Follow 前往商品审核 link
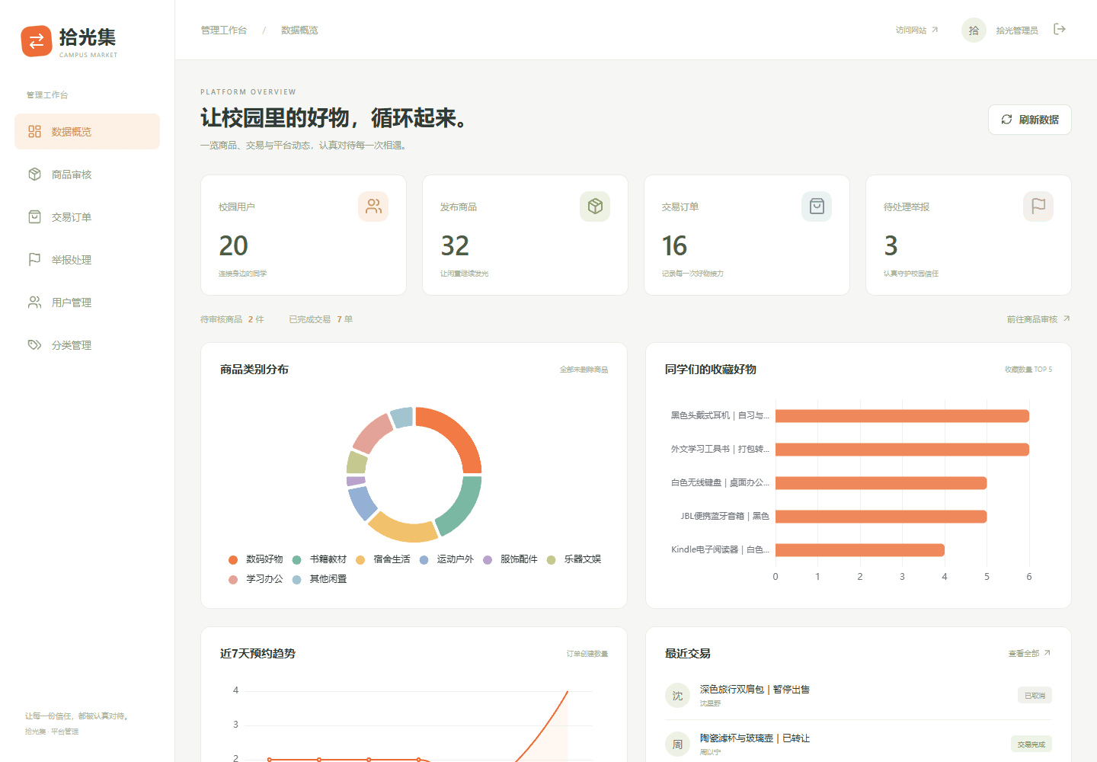The image size is (1097, 762). [x=1038, y=319]
